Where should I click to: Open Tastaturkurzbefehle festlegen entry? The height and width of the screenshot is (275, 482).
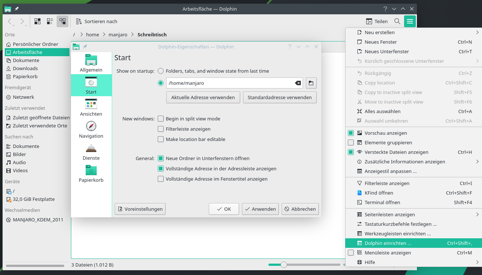pos(414,224)
